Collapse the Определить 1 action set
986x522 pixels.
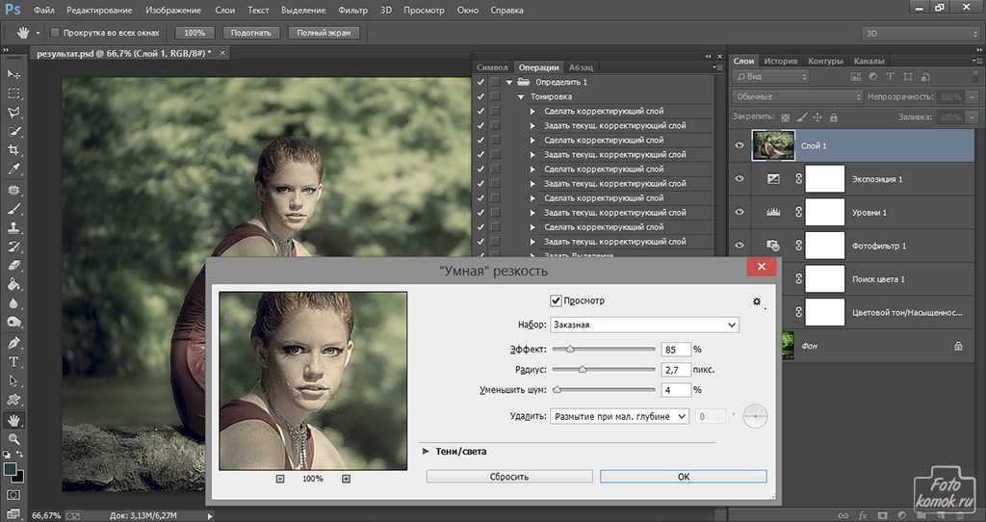[x=509, y=83]
